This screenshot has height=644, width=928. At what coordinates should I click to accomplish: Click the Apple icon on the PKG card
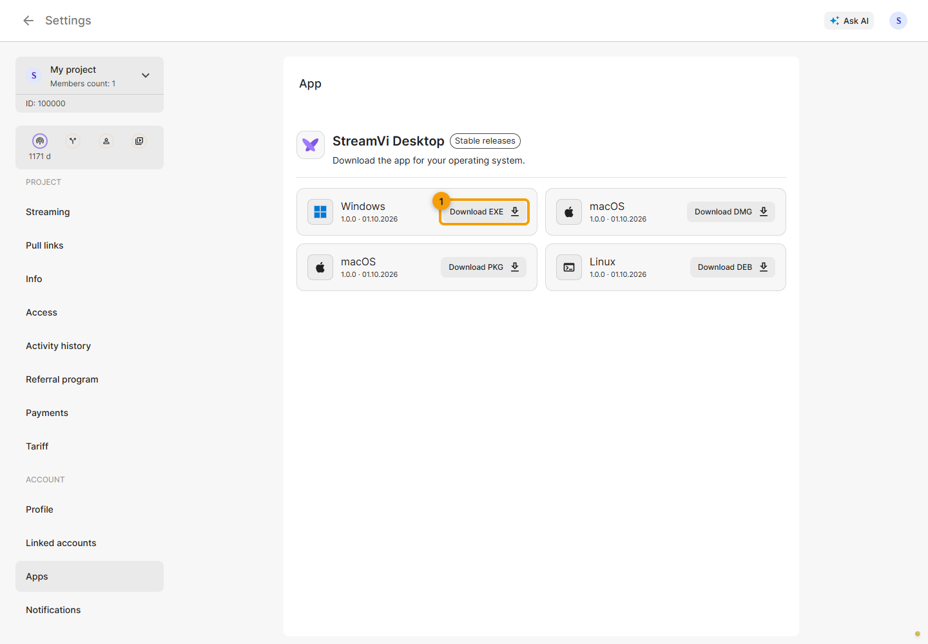pyautogui.click(x=320, y=267)
